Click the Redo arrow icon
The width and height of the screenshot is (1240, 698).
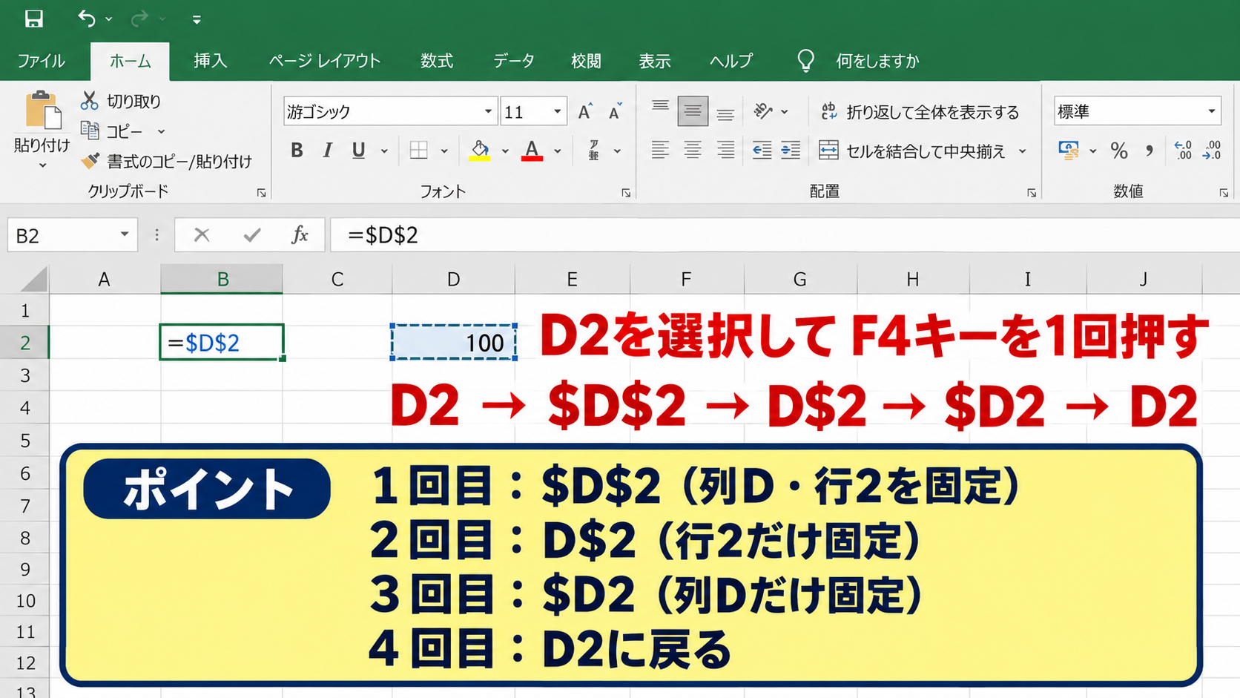click(x=139, y=19)
